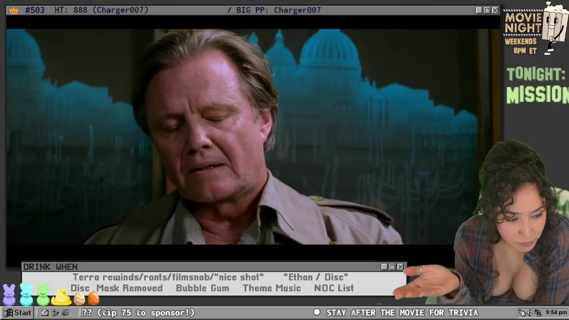Click the popcorn mascot Movie Night logo

(555, 28)
